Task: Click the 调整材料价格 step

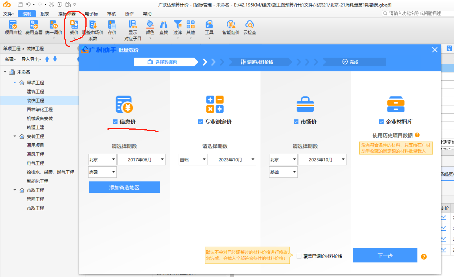Action: click(260, 62)
